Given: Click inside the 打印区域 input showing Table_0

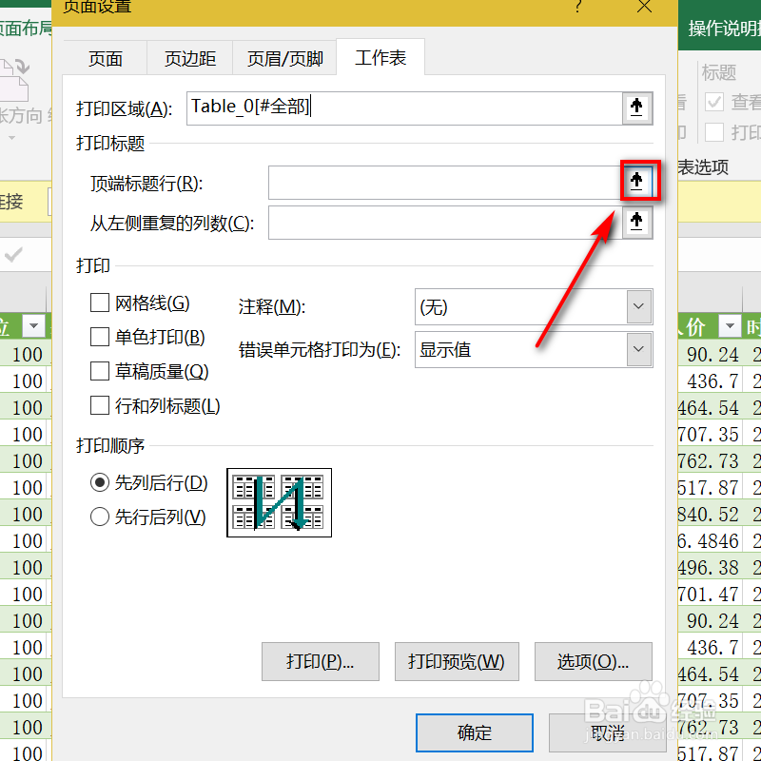Looking at the screenshot, I should [400, 107].
